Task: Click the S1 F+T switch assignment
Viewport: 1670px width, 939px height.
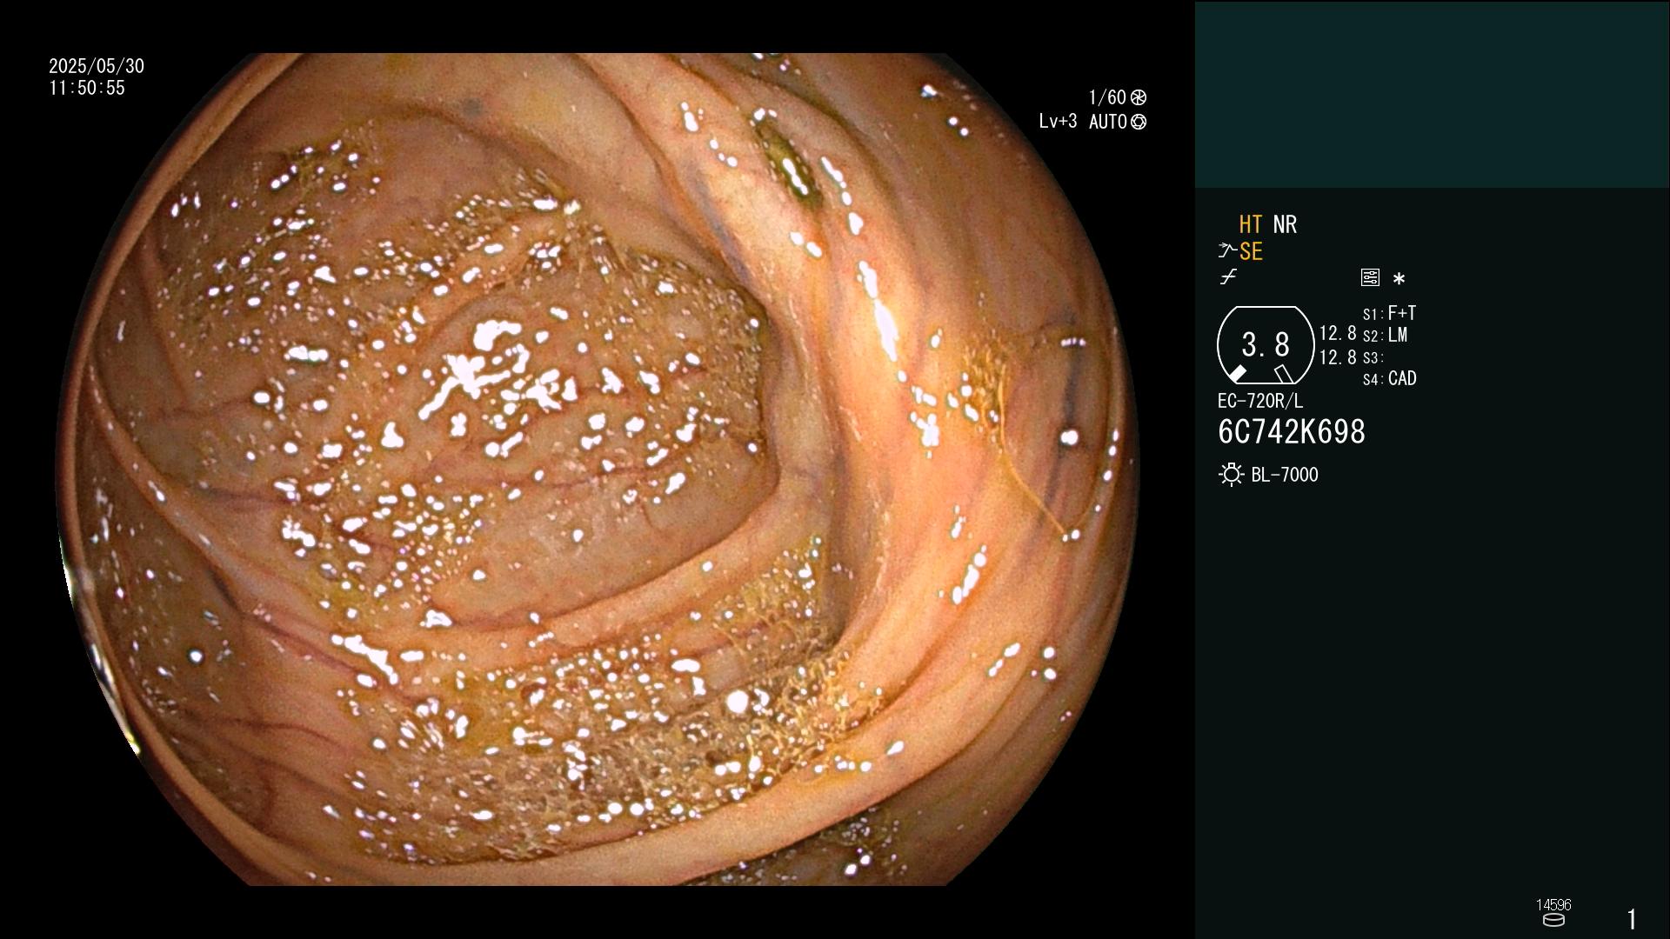Action: [x=1389, y=313]
